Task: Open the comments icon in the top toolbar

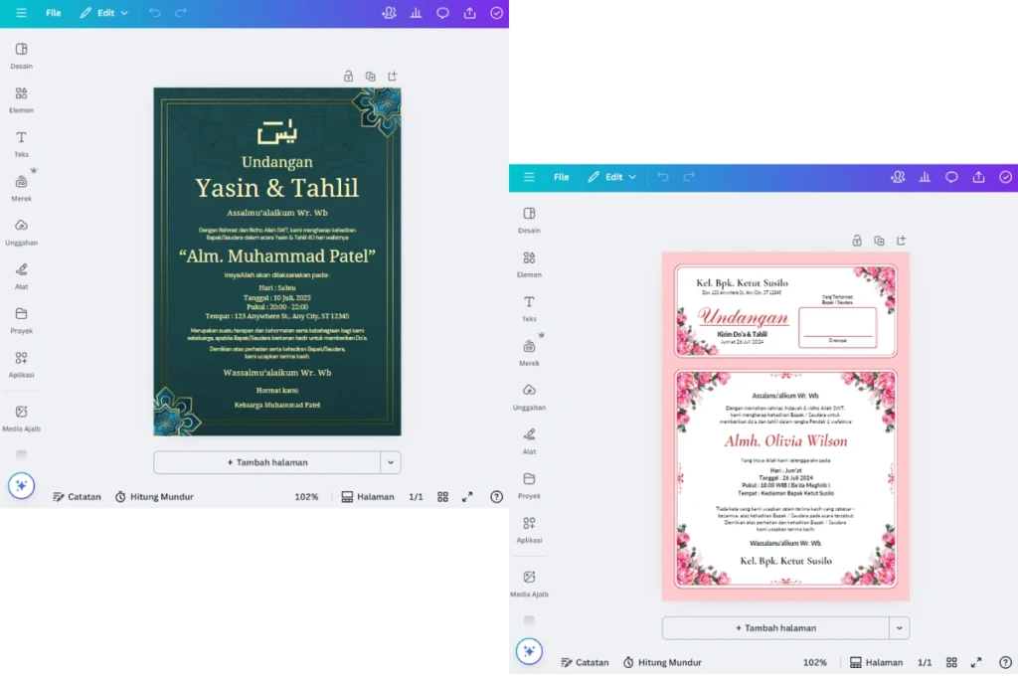Action: (x=442, y=13)
